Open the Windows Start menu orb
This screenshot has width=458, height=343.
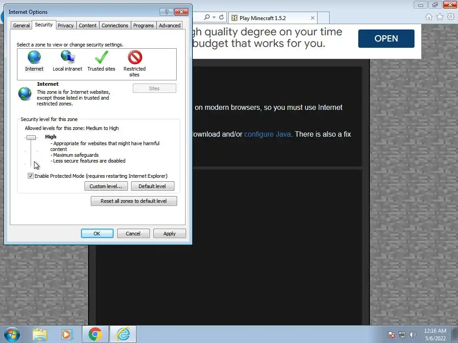tap(12, 334)
